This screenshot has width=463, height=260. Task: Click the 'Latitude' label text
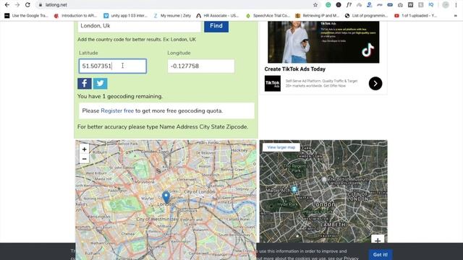click(x=88, y=53)
